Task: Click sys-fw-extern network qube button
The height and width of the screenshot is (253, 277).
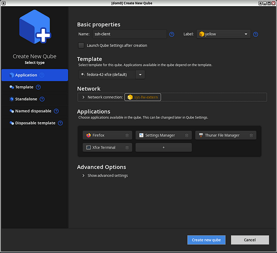Action: coord(143,97)
